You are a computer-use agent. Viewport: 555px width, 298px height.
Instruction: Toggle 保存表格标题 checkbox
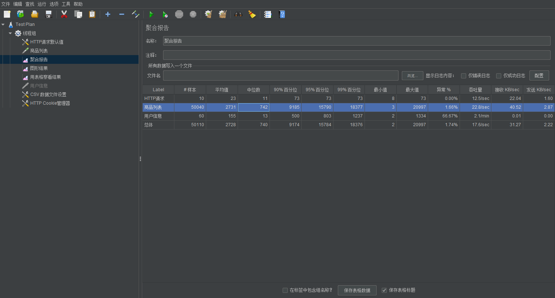(x=384, y=290)
